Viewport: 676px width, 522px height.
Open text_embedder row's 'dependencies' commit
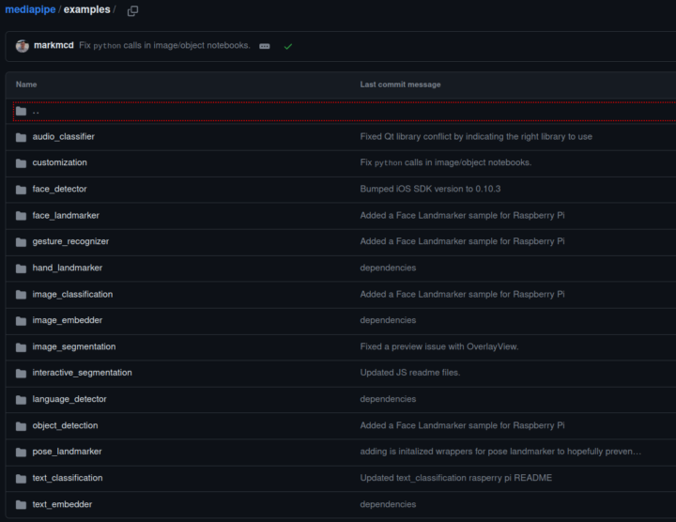tap(388, 504)
